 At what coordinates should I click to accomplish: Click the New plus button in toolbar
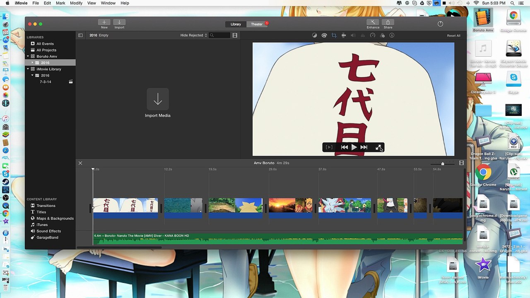[104, 22]
